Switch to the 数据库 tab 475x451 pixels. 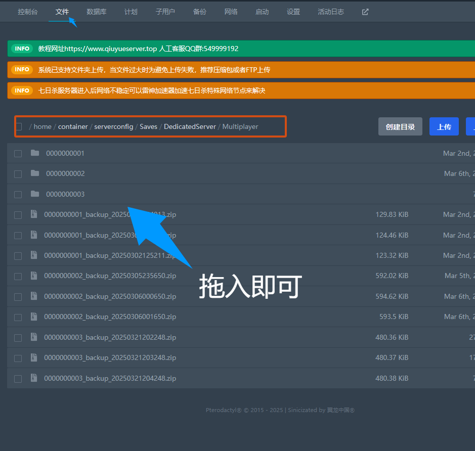click(x=96, y=12)
